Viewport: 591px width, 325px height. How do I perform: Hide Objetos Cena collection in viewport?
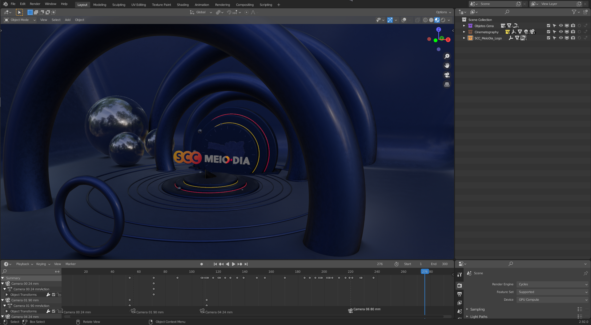[x=561, y=26]
